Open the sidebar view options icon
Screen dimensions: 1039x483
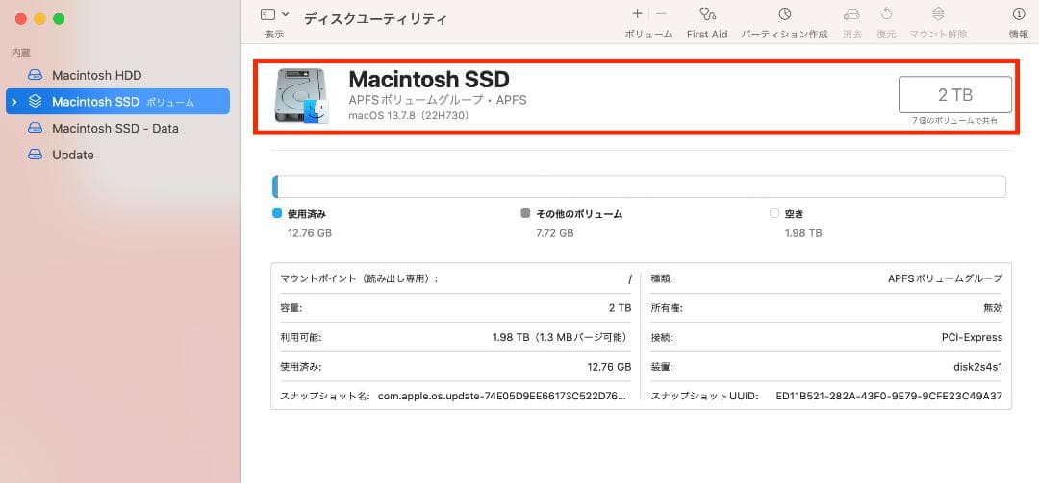coord(267,14)
